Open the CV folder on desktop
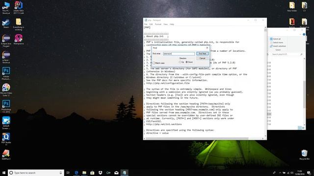The height and width of the screenshot is (176, 314). (x=304, y=7)
